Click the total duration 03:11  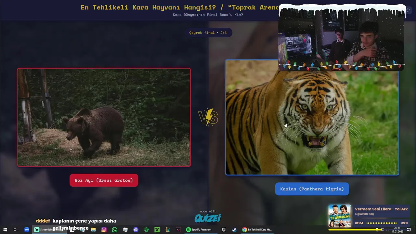[x=404, y=223]
